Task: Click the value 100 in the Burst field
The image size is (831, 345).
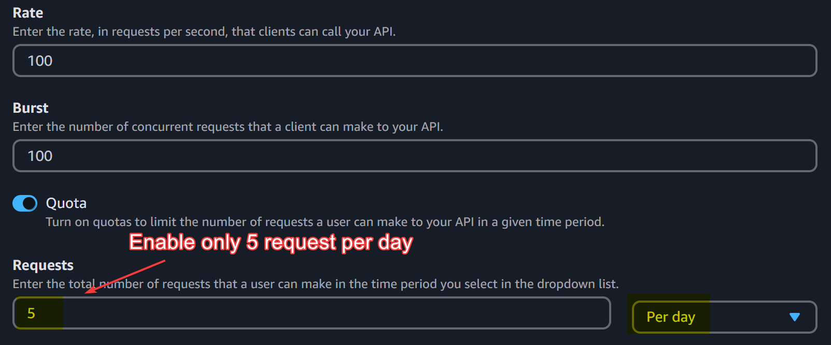Action: [x=40, y=156]
